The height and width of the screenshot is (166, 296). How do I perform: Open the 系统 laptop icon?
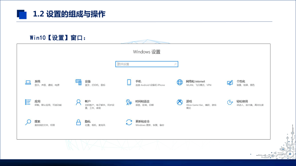28,82
